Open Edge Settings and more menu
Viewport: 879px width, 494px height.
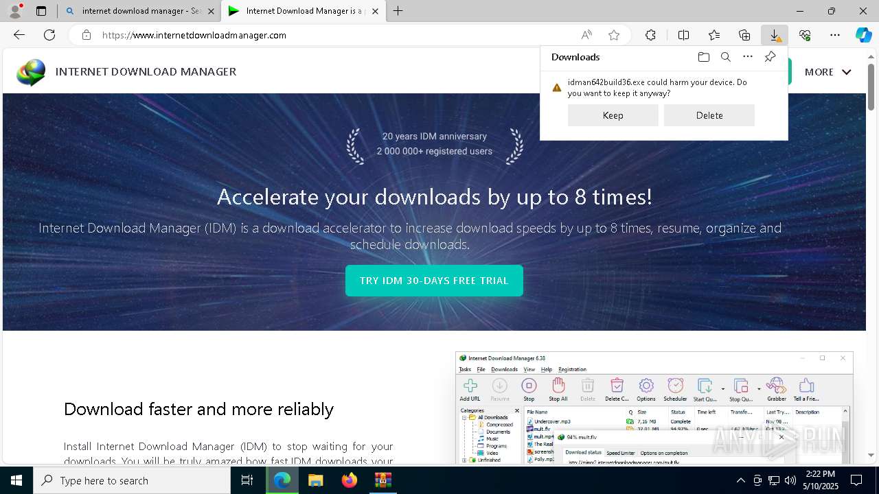[835, 35]
